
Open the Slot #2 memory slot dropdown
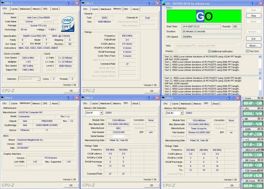coord(181,113)
